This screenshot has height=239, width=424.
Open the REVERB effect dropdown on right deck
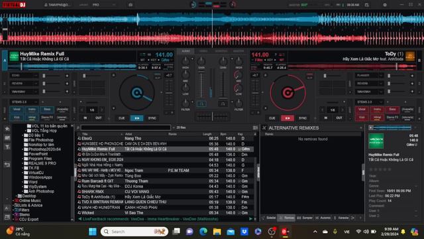[x=369, y=84]
